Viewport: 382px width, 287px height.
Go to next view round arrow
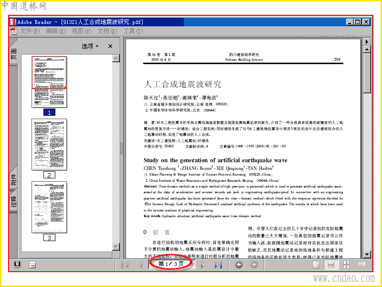pyautogui.click(x=254, y=265)
